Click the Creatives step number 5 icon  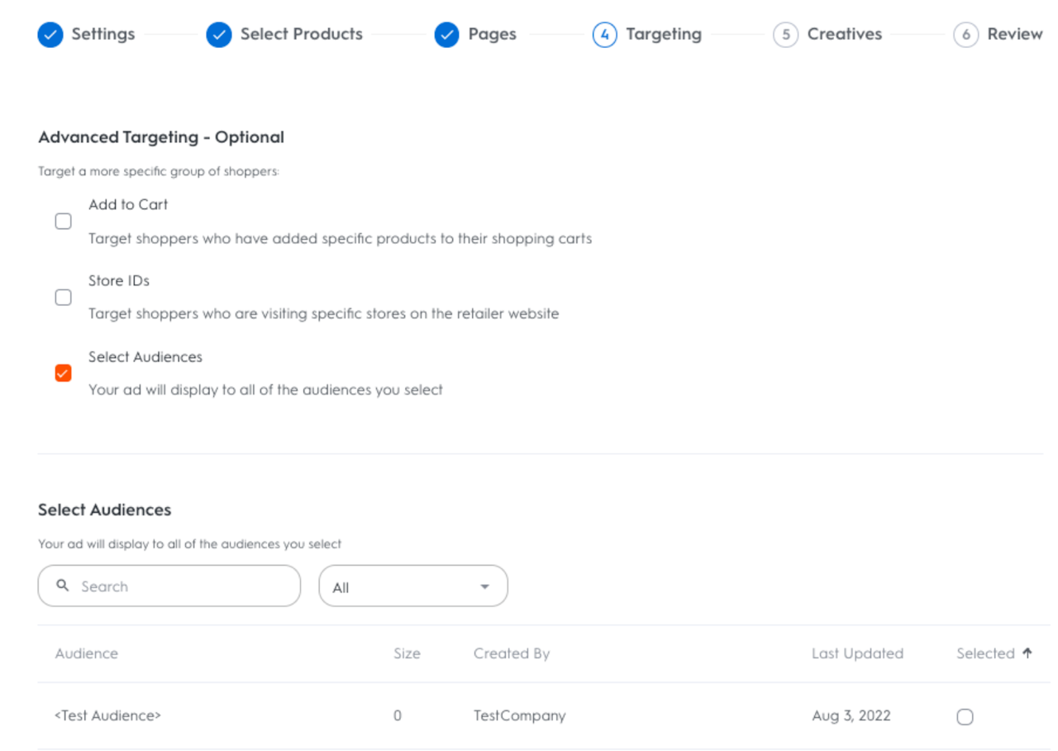pos(785,35)
